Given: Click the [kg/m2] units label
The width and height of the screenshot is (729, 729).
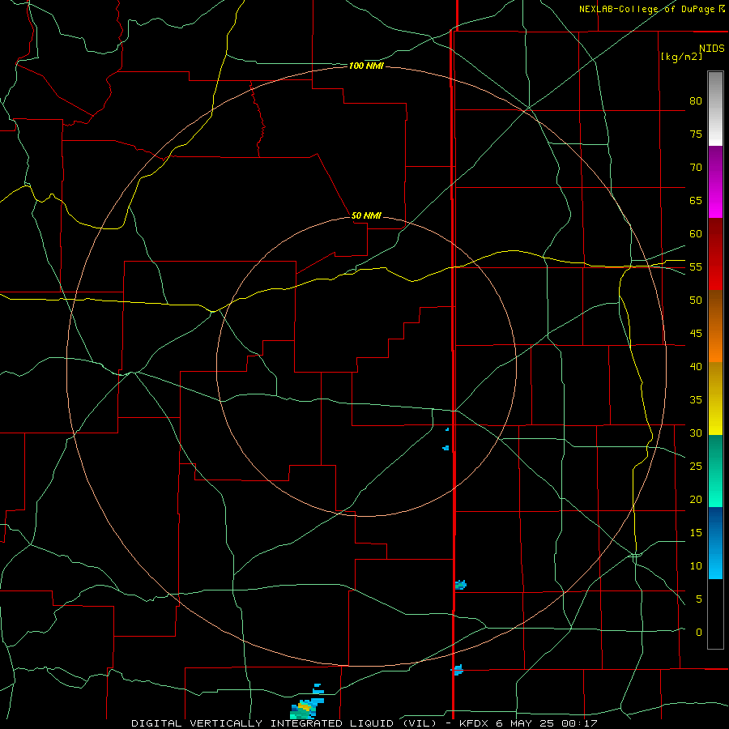Looking at the screenshot, I should pos(681,57).
